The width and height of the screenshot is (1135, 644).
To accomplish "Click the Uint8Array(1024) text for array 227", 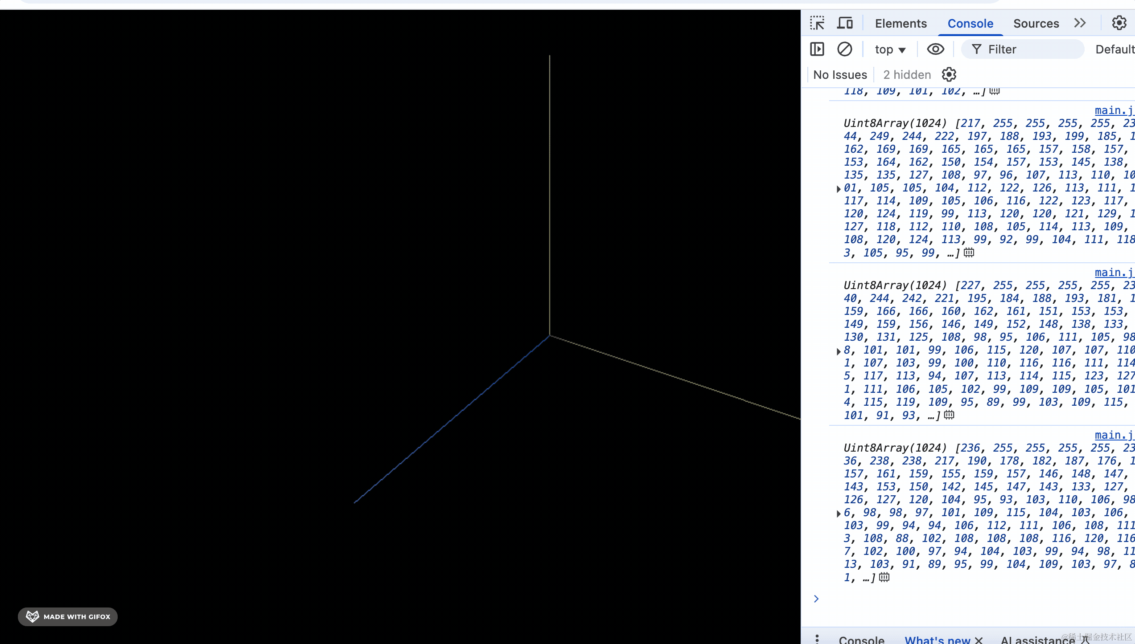I will click(895, 285).
